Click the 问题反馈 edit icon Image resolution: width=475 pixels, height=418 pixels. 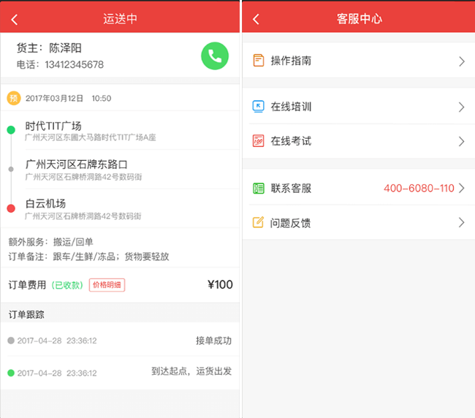click(258, 222)
